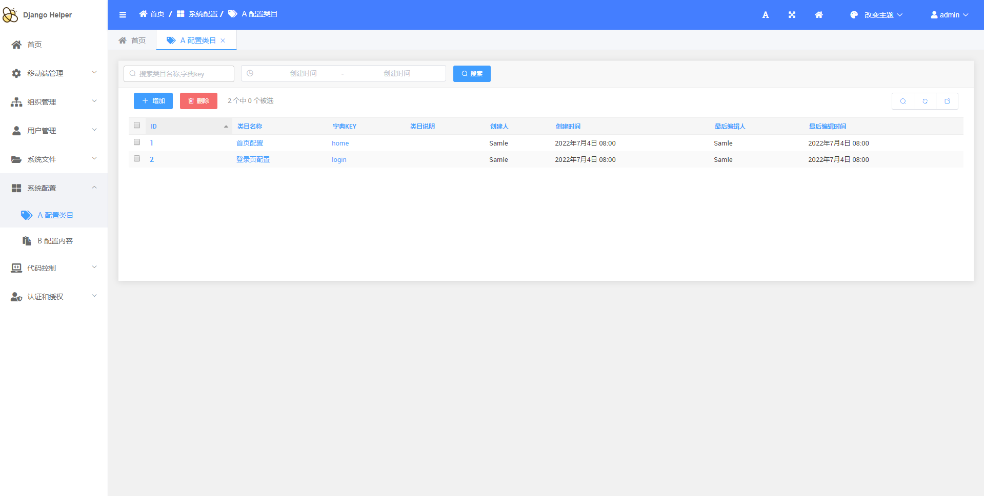Open the admin user dropdown

click(x=949, y=15)
